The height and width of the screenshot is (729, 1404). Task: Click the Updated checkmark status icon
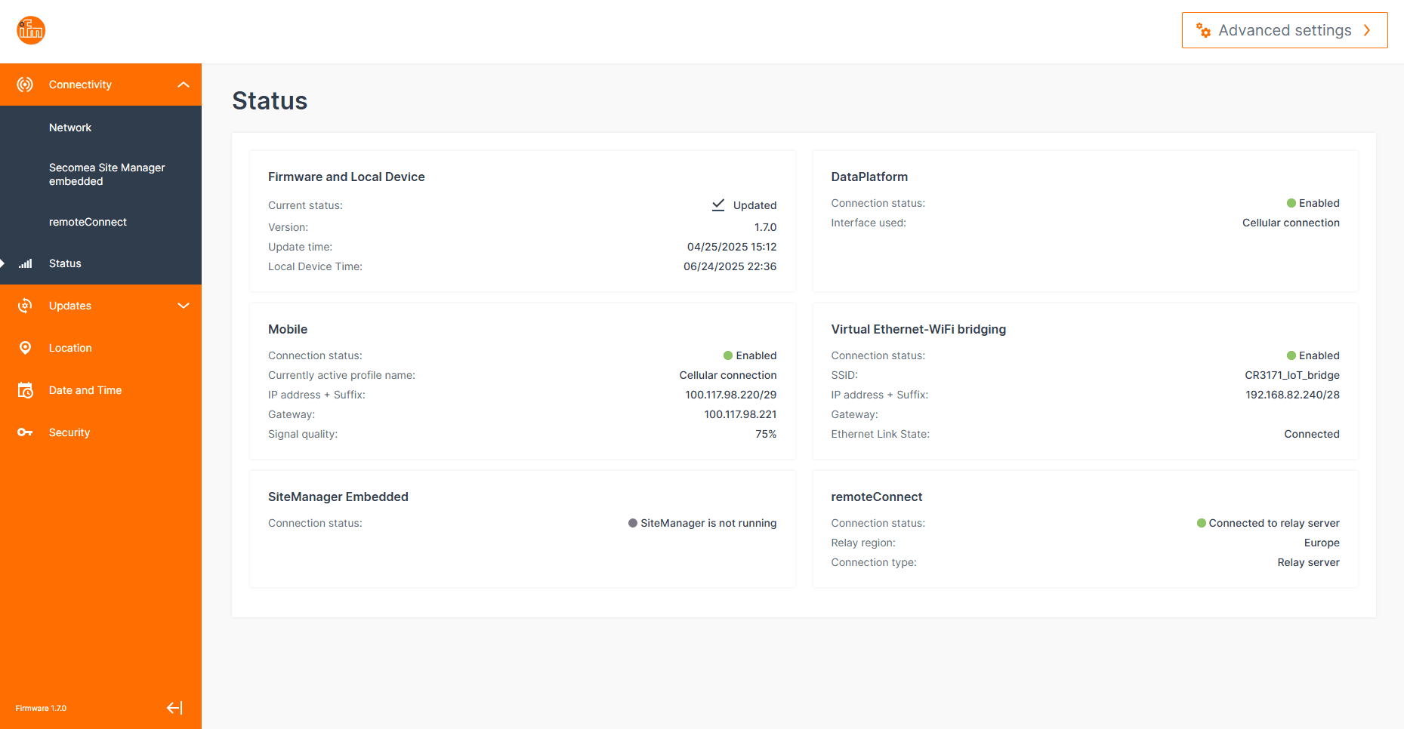click(718, 205)
